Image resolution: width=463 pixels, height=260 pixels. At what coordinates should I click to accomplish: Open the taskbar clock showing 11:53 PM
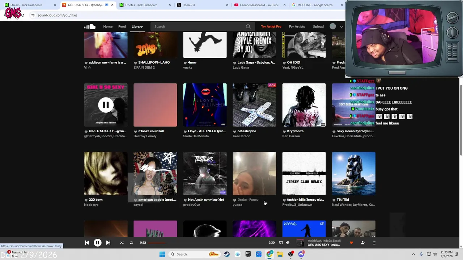[446, 254]
